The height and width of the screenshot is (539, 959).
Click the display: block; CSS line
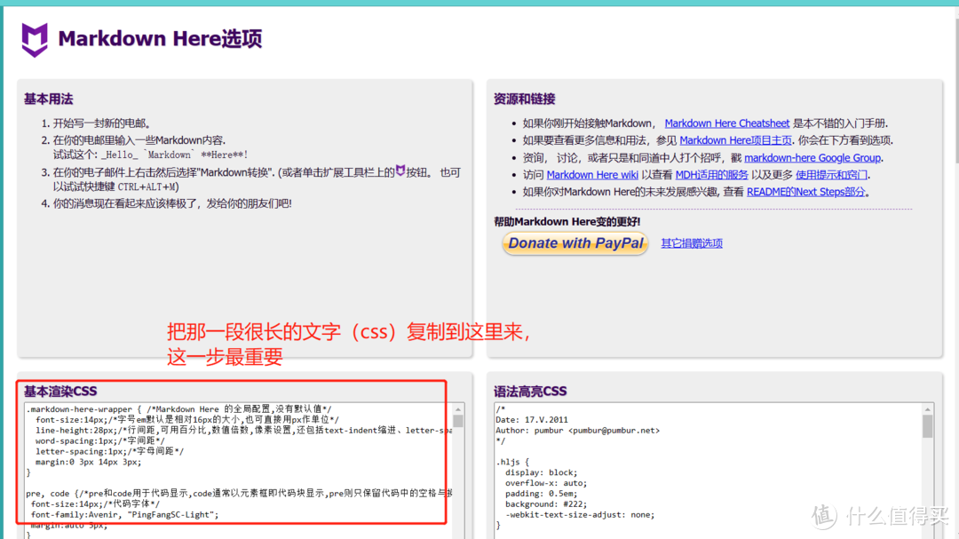[541, 472]
